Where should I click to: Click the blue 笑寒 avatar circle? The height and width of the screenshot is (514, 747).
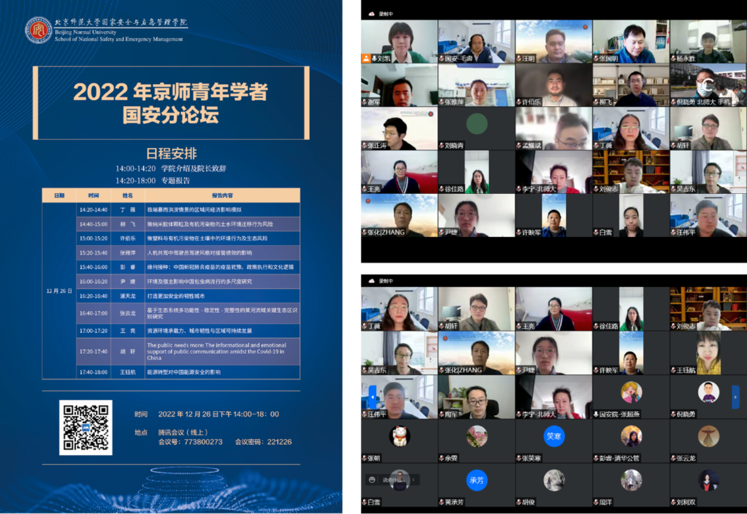(x=553, y=436)
